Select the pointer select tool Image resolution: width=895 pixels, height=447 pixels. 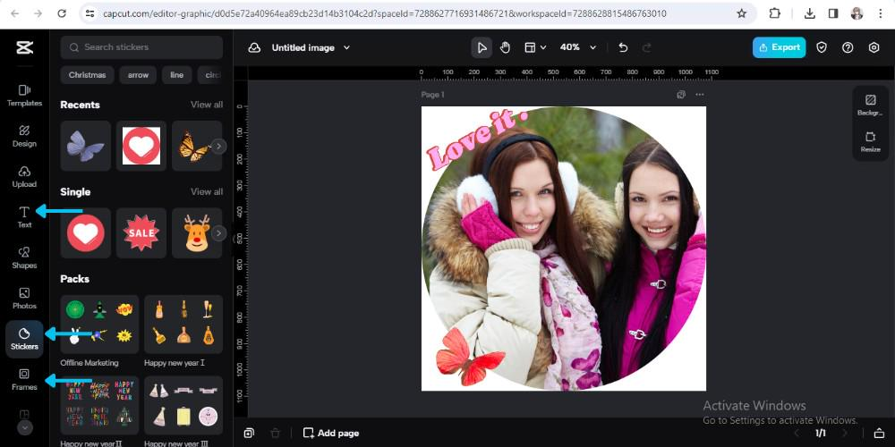pos(482,47)
